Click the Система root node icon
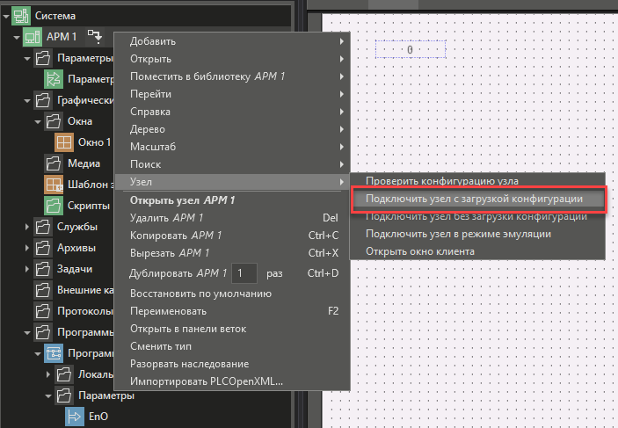The width and height of the screenshot is (618, 428). pyautogui.click(x=21, y=16)
